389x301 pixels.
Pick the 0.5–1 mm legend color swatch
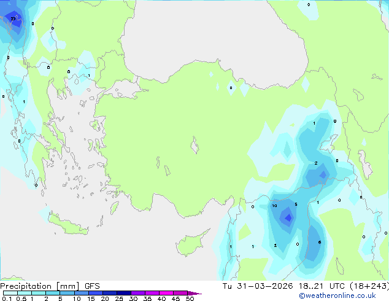[x=25, y=293]
